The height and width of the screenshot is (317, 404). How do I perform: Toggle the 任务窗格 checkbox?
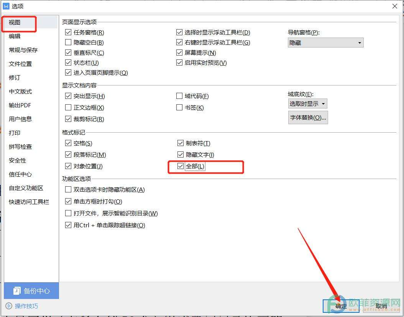(68, 33)
